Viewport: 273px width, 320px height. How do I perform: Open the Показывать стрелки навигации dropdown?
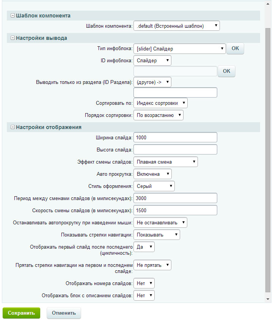coord(157,235)
